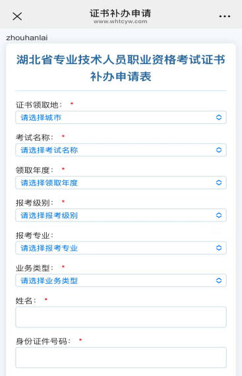Click the up-down arrow icon in 报考专业 field
This screenshot has width=242, height=376.
(x=219, y=248)
